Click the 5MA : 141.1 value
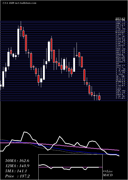 point(16,171)
